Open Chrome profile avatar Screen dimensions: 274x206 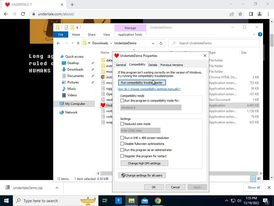(260, 14)
